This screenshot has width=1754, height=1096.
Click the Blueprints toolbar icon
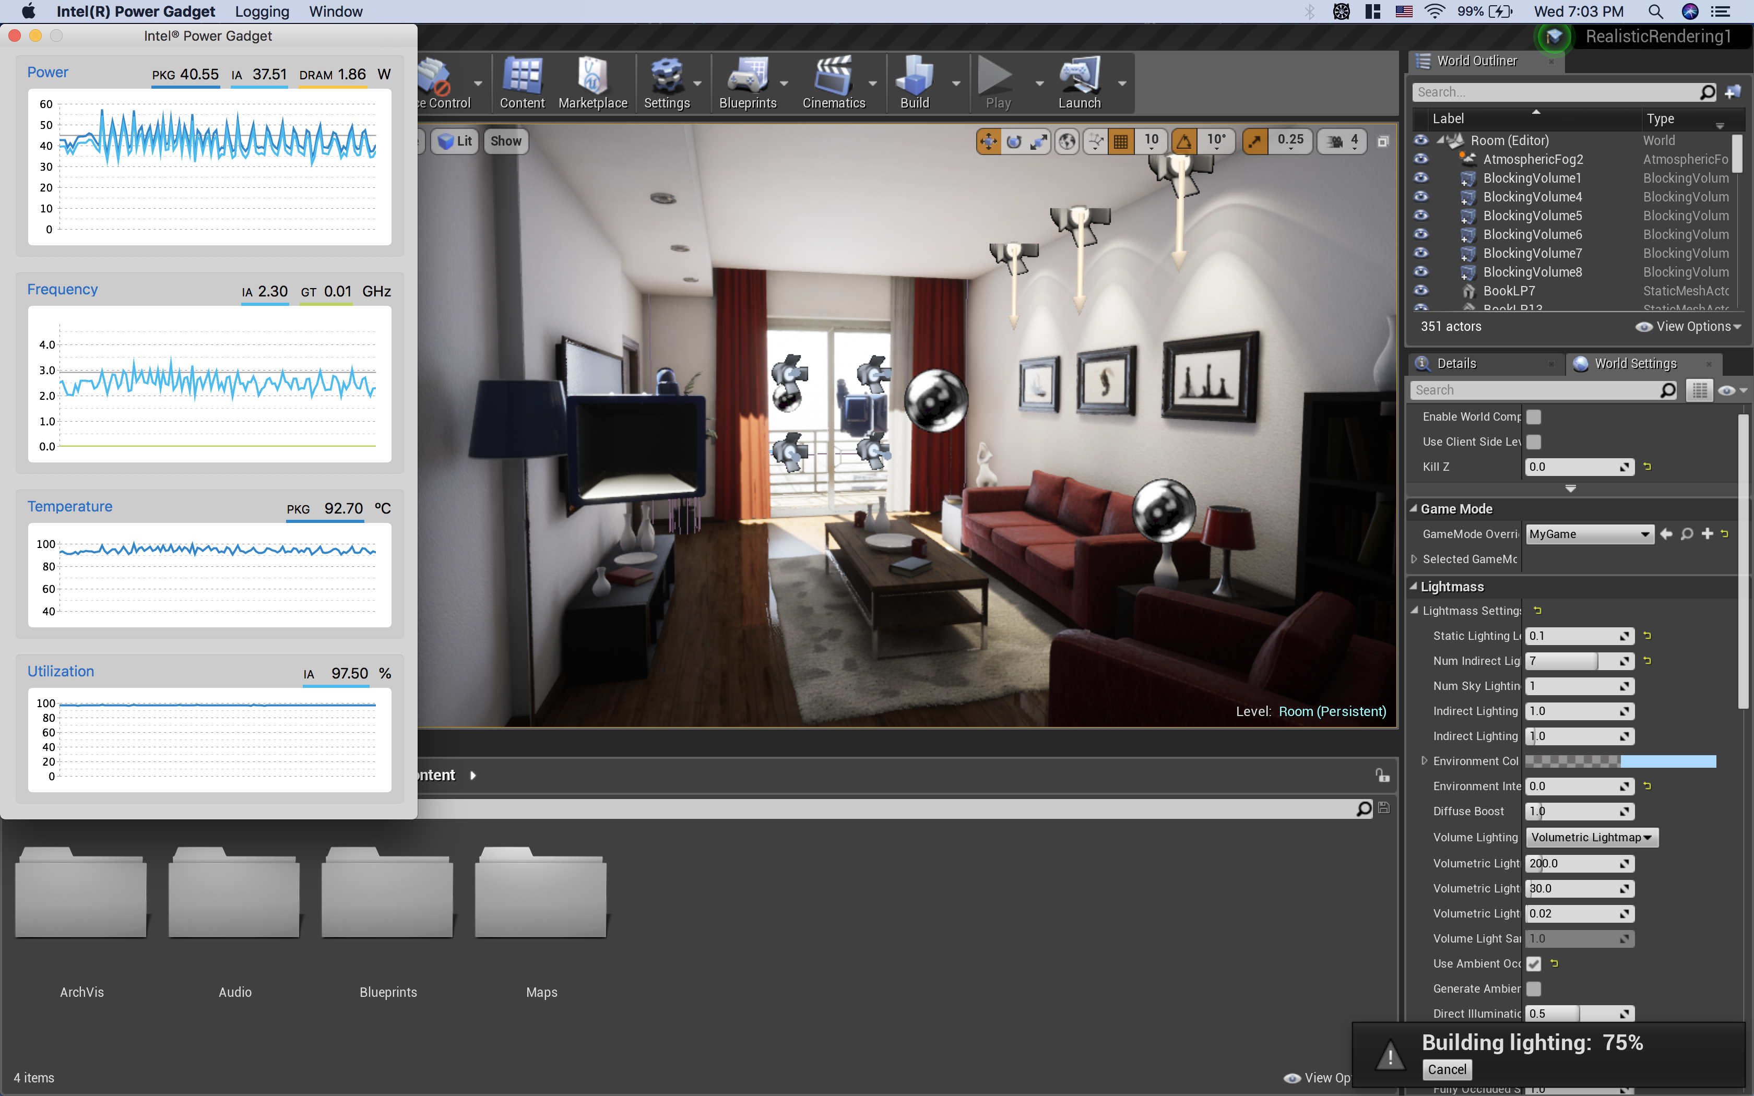tap(747, 82)
